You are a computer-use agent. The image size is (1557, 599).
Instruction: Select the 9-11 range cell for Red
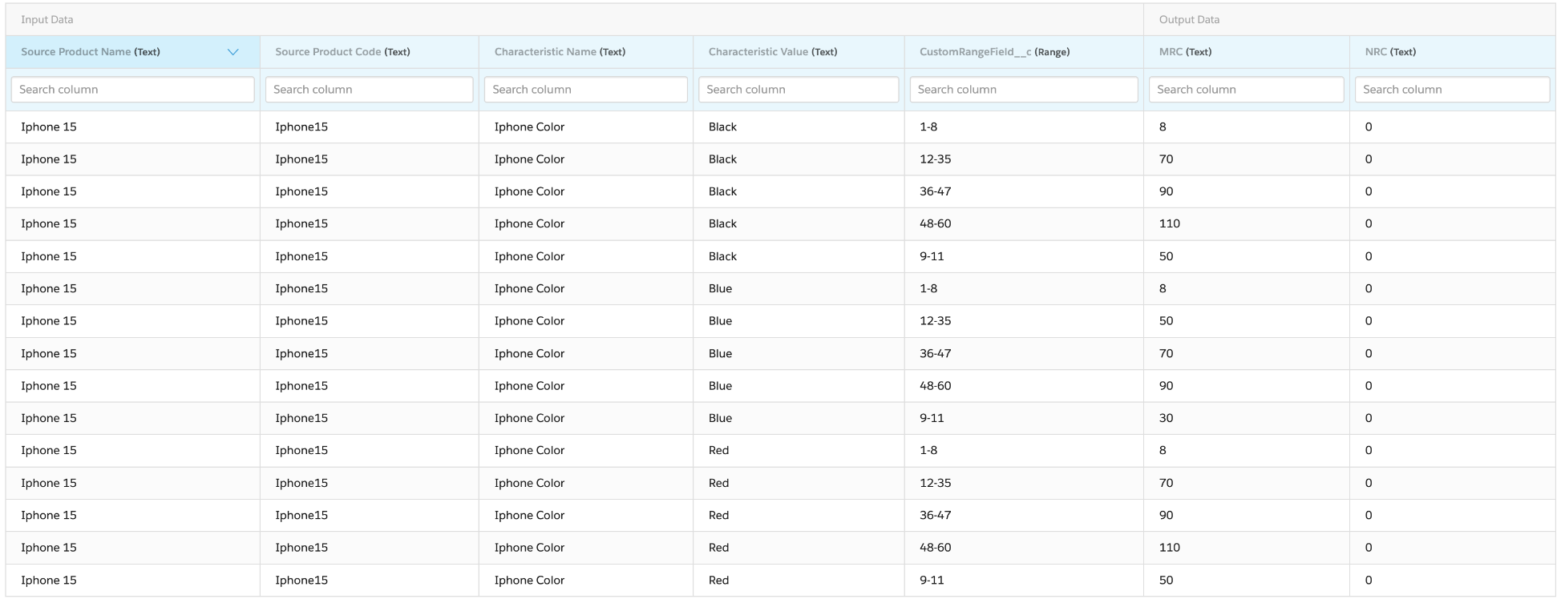[x=1024, y=580]
